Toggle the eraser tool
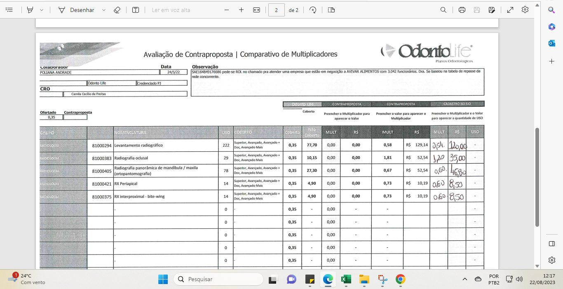Screen dimensions: 563x289 pos(117,10)
